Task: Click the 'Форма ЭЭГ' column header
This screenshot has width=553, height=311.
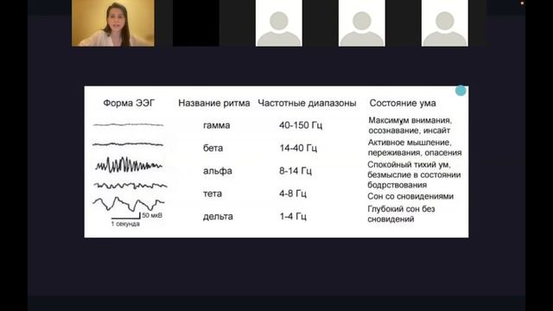Action: (129, 103)
